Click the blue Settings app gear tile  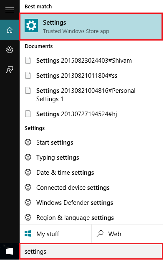point(31,25)
